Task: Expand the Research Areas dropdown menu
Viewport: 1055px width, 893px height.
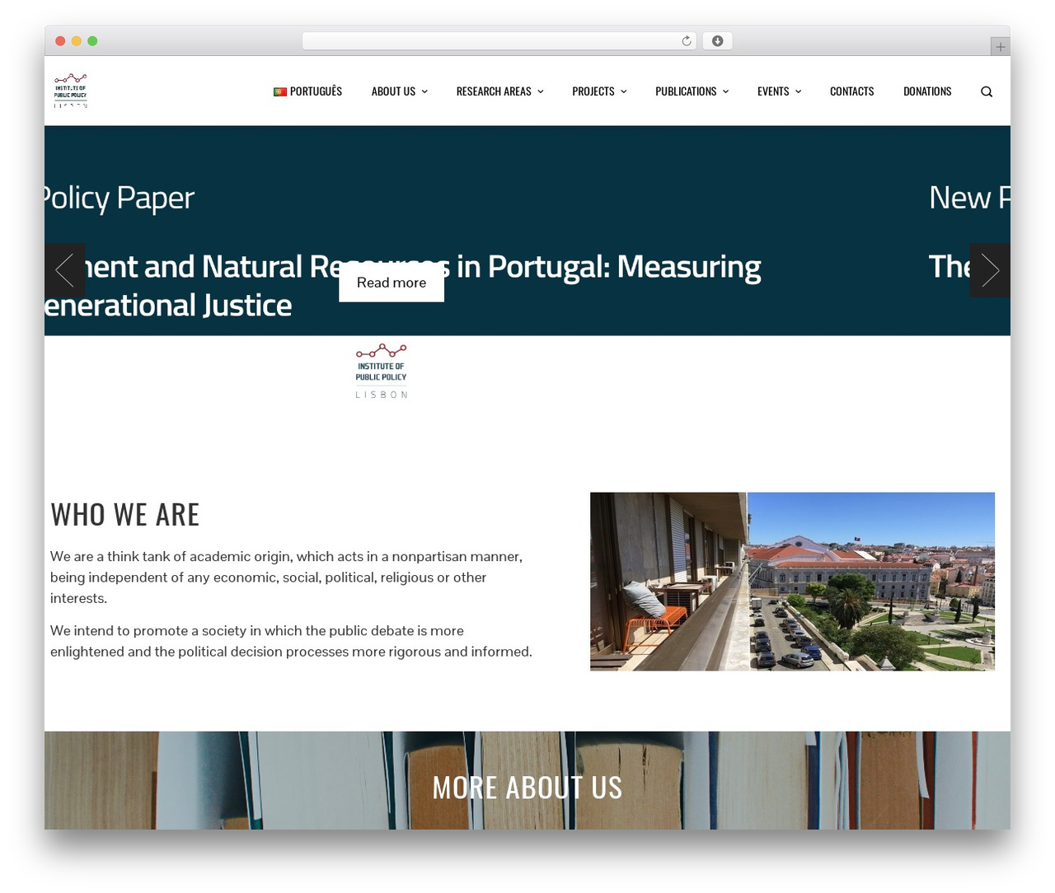Action: point(499,91)
